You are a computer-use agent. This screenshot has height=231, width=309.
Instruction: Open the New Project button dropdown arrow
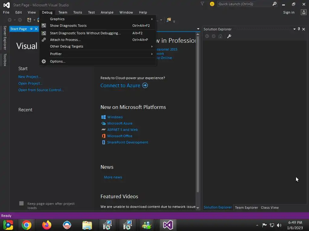[x=34, y=20]
